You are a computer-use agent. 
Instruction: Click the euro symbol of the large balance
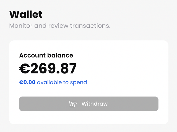pos(25,69)
